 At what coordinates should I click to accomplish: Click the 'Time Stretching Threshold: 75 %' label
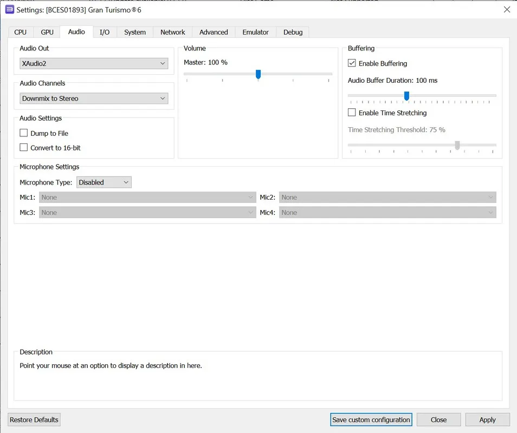(x=396, y=130)
